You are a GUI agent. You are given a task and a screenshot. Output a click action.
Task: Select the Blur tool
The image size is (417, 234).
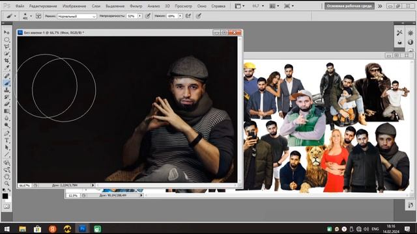pos(7,118)
